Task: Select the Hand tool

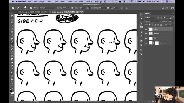Action: pos(12,79)
